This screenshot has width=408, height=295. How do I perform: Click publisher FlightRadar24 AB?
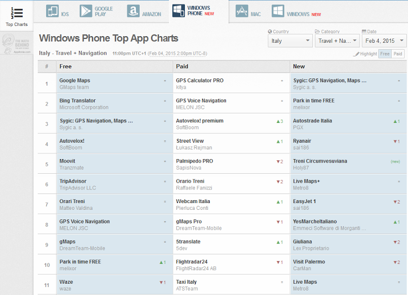pos(196,268)
